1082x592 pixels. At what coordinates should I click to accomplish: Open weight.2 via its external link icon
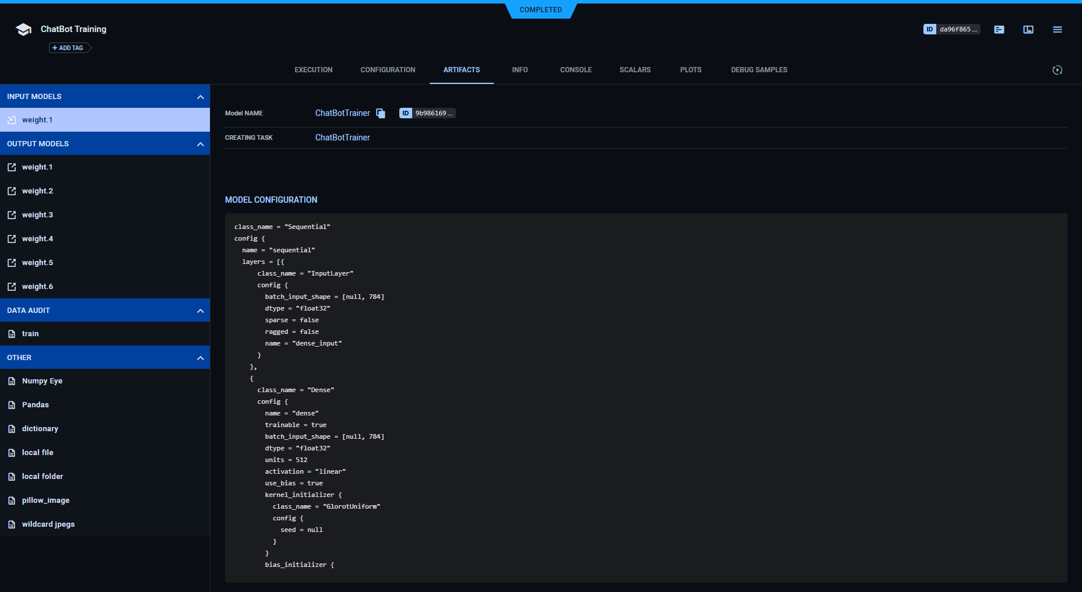(x=12, y=191)
